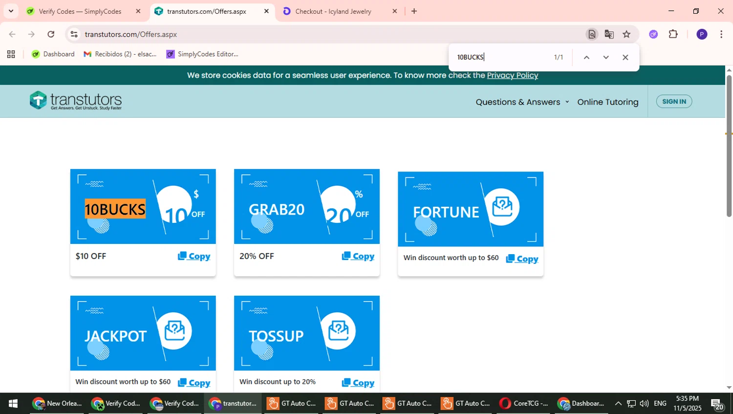Click the scrollbar down arrow
Image resolution: width=733 pixels, height=414 pixels.
click(x=729, y=388)
